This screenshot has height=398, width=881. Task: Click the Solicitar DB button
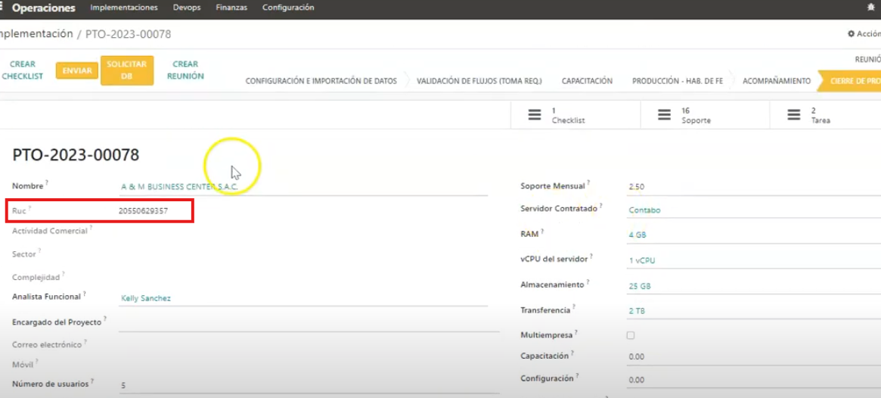tap(126, 70)
